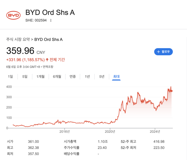Select the 최대 max range tab
Image resolution: width=187 pixels, height=160 pixels.
[116, 77]
